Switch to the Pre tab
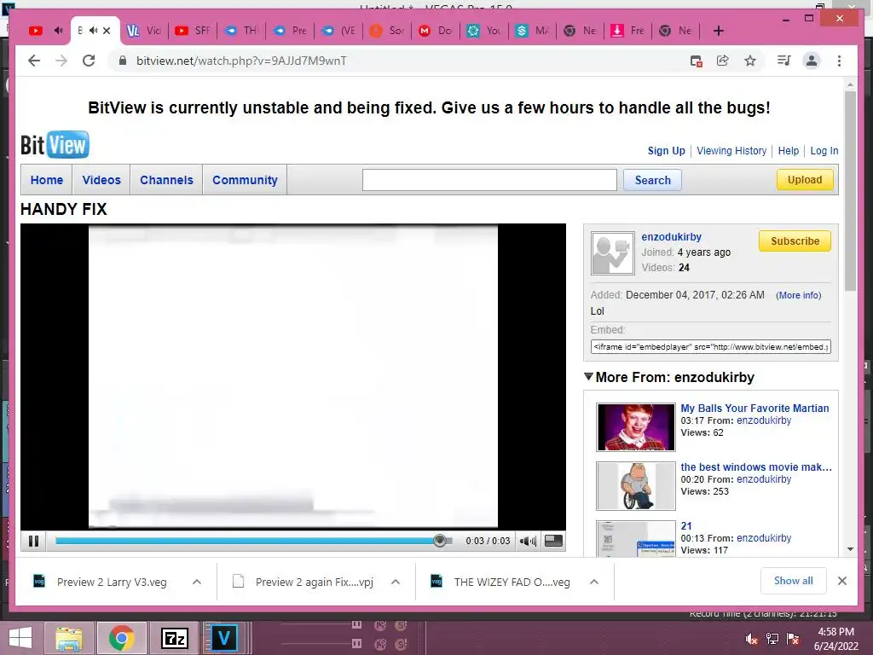 click(290, 31)
